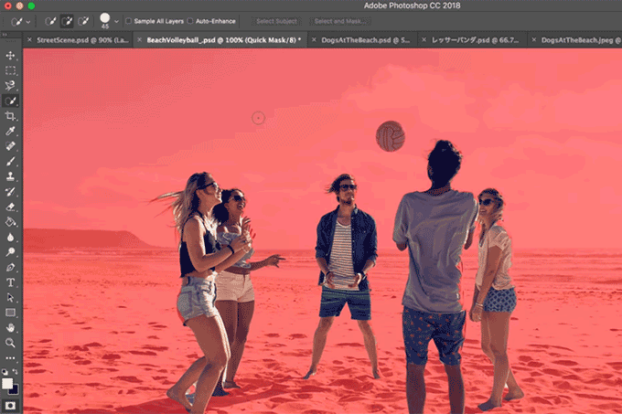Choose the Crop tool

[x=11, y=116]
